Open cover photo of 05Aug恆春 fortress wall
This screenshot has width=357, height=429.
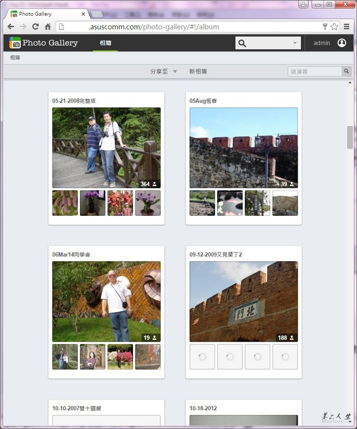pos(244,148)
